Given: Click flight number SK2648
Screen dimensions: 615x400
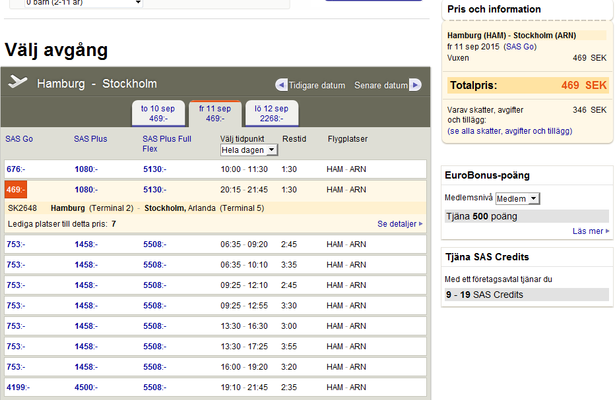Looking at the screenshot, I should coord(22,208).
